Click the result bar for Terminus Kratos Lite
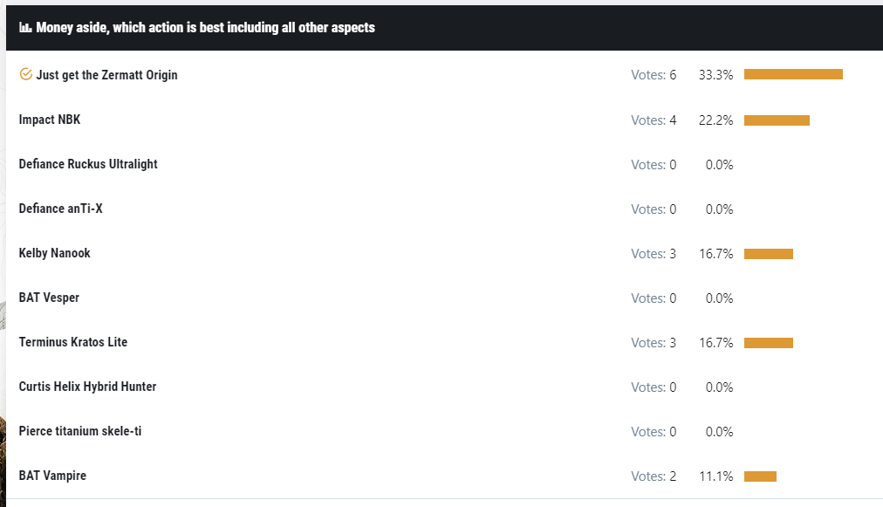883x507 pixels. tap(769, 342)
